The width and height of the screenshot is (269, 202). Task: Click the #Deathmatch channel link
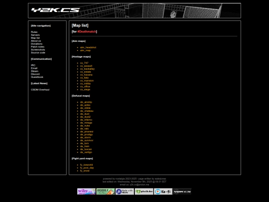pos(87,31)
